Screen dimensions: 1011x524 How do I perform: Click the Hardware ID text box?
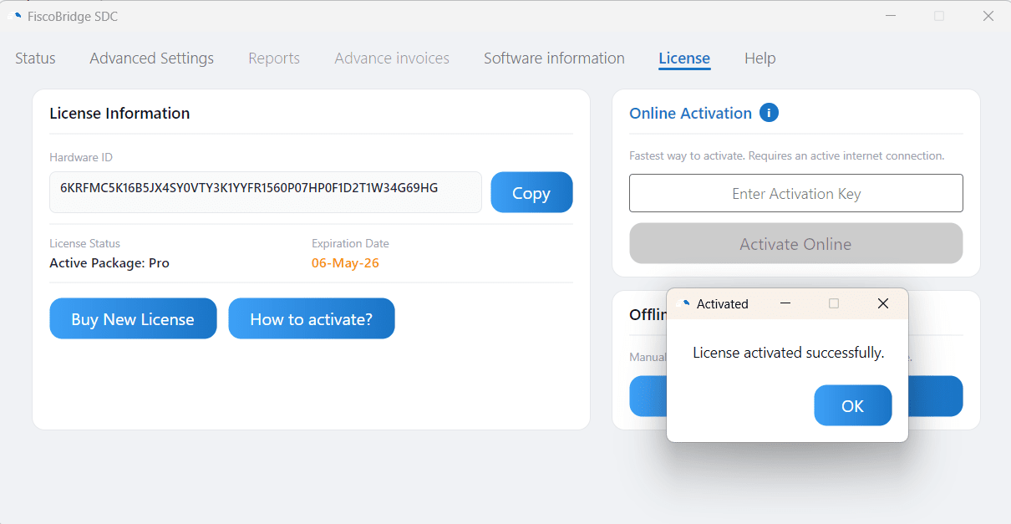[266, 192]
